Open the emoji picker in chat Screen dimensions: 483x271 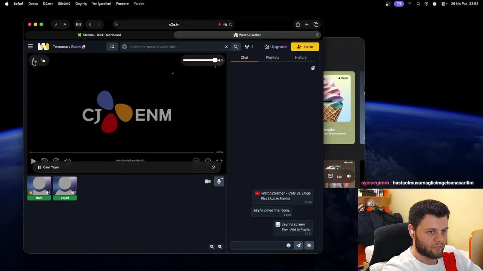click(x=289, y=245)
